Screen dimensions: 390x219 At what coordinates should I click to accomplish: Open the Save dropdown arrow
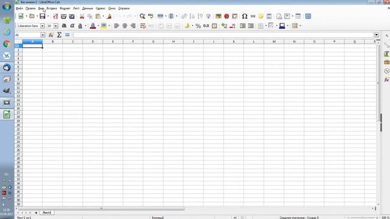pos(48,16)
